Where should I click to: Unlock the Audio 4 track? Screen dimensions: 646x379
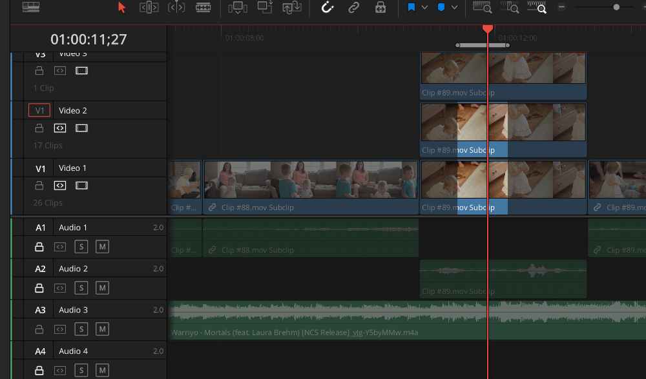[39, 371]
